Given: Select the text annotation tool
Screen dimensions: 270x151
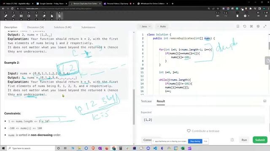Looking at the screenshot, I should point(36,16).
